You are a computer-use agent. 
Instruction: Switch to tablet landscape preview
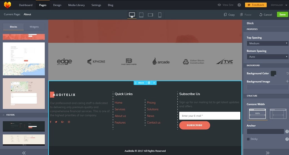(150, 15)
